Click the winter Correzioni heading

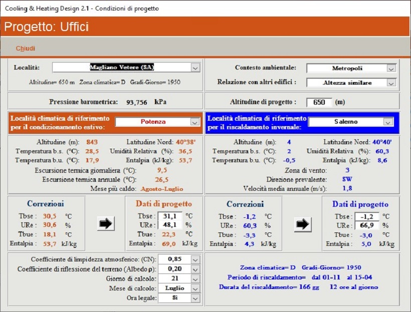(x=245, y=204)
